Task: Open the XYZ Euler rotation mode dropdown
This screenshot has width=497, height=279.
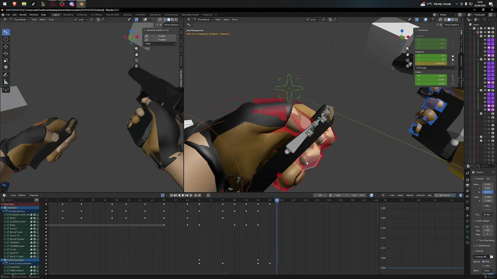Action: coord(436,68)
